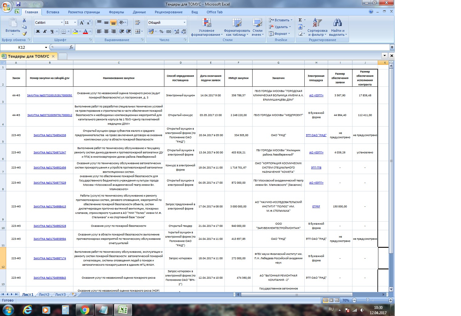
Task: Apply the yellow fill color bucket
Action: click(x=75, y=31)
